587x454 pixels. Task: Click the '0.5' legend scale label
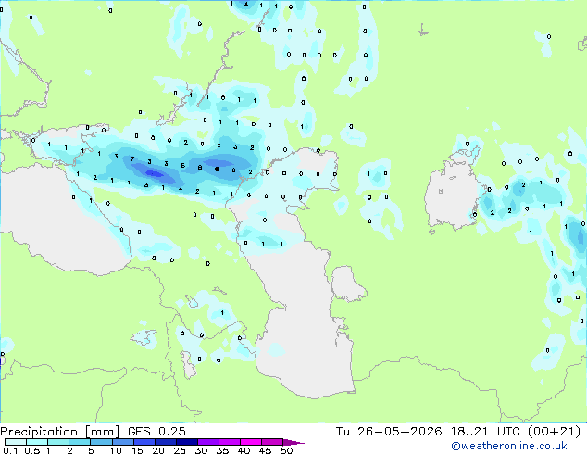point(32,450)
